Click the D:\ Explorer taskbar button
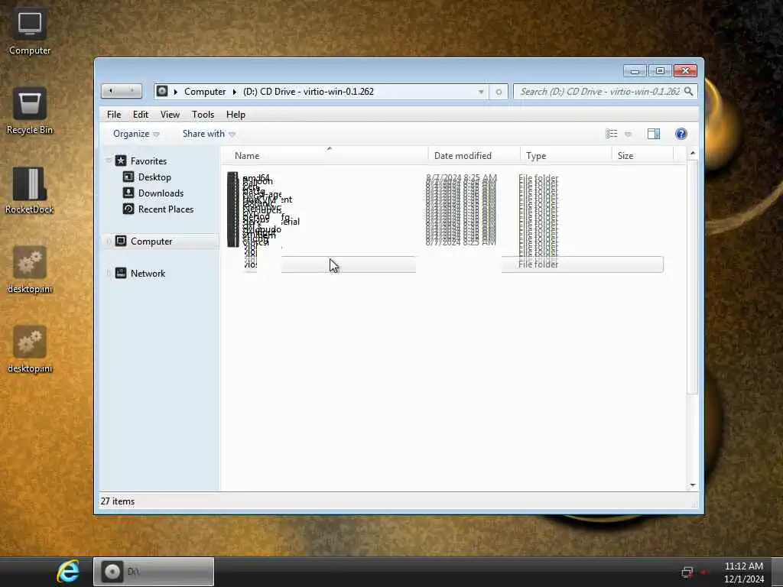 pyautogui.click(x=154, y=572)
